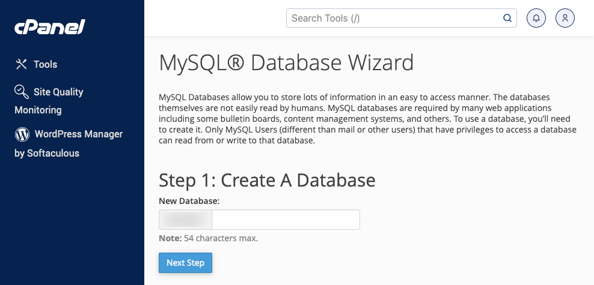This screenshot has height=285, width=594.
Task: Click the WordPress logo icon
Action: 22,134
